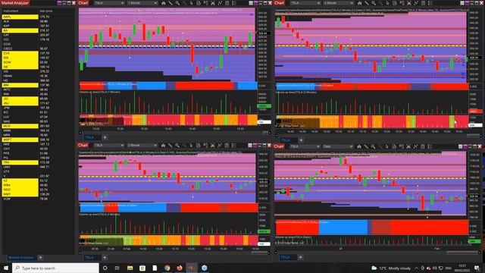Add new tab next to Market Analyzer tab
Image resolution: width=485 pixels, height=273 pixels.
coord(40,258)
